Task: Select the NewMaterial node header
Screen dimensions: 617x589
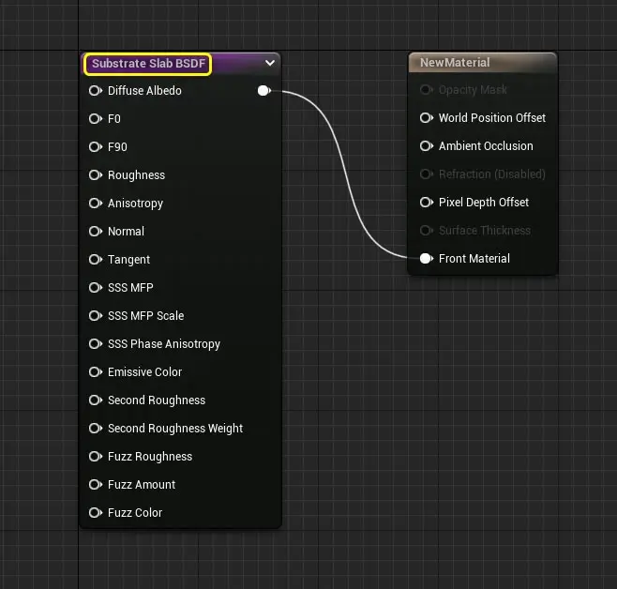Action: [483, 63]
